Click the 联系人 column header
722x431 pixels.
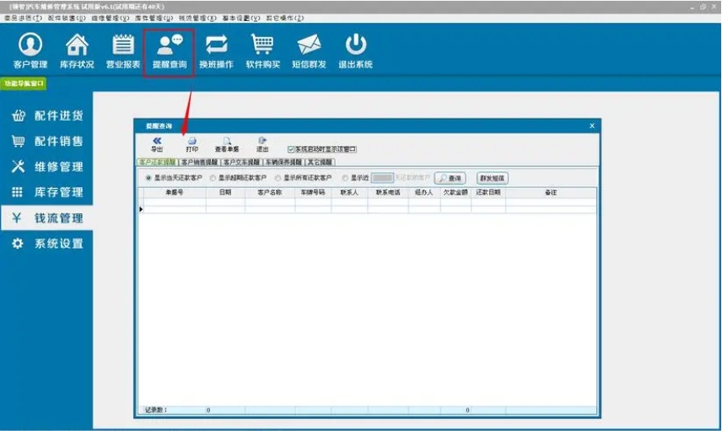[x=349, y=192]
